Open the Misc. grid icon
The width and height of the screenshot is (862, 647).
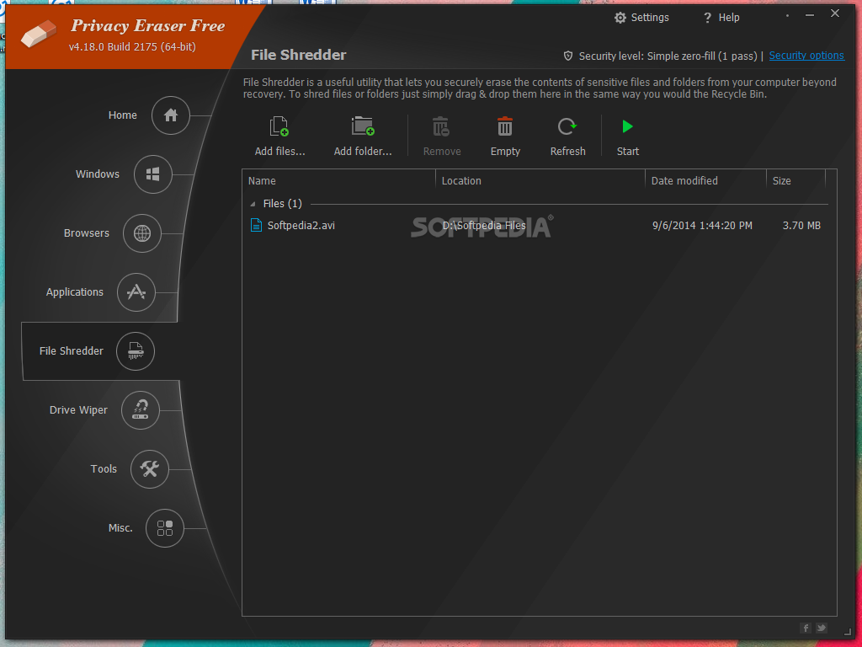pos(164,528)
